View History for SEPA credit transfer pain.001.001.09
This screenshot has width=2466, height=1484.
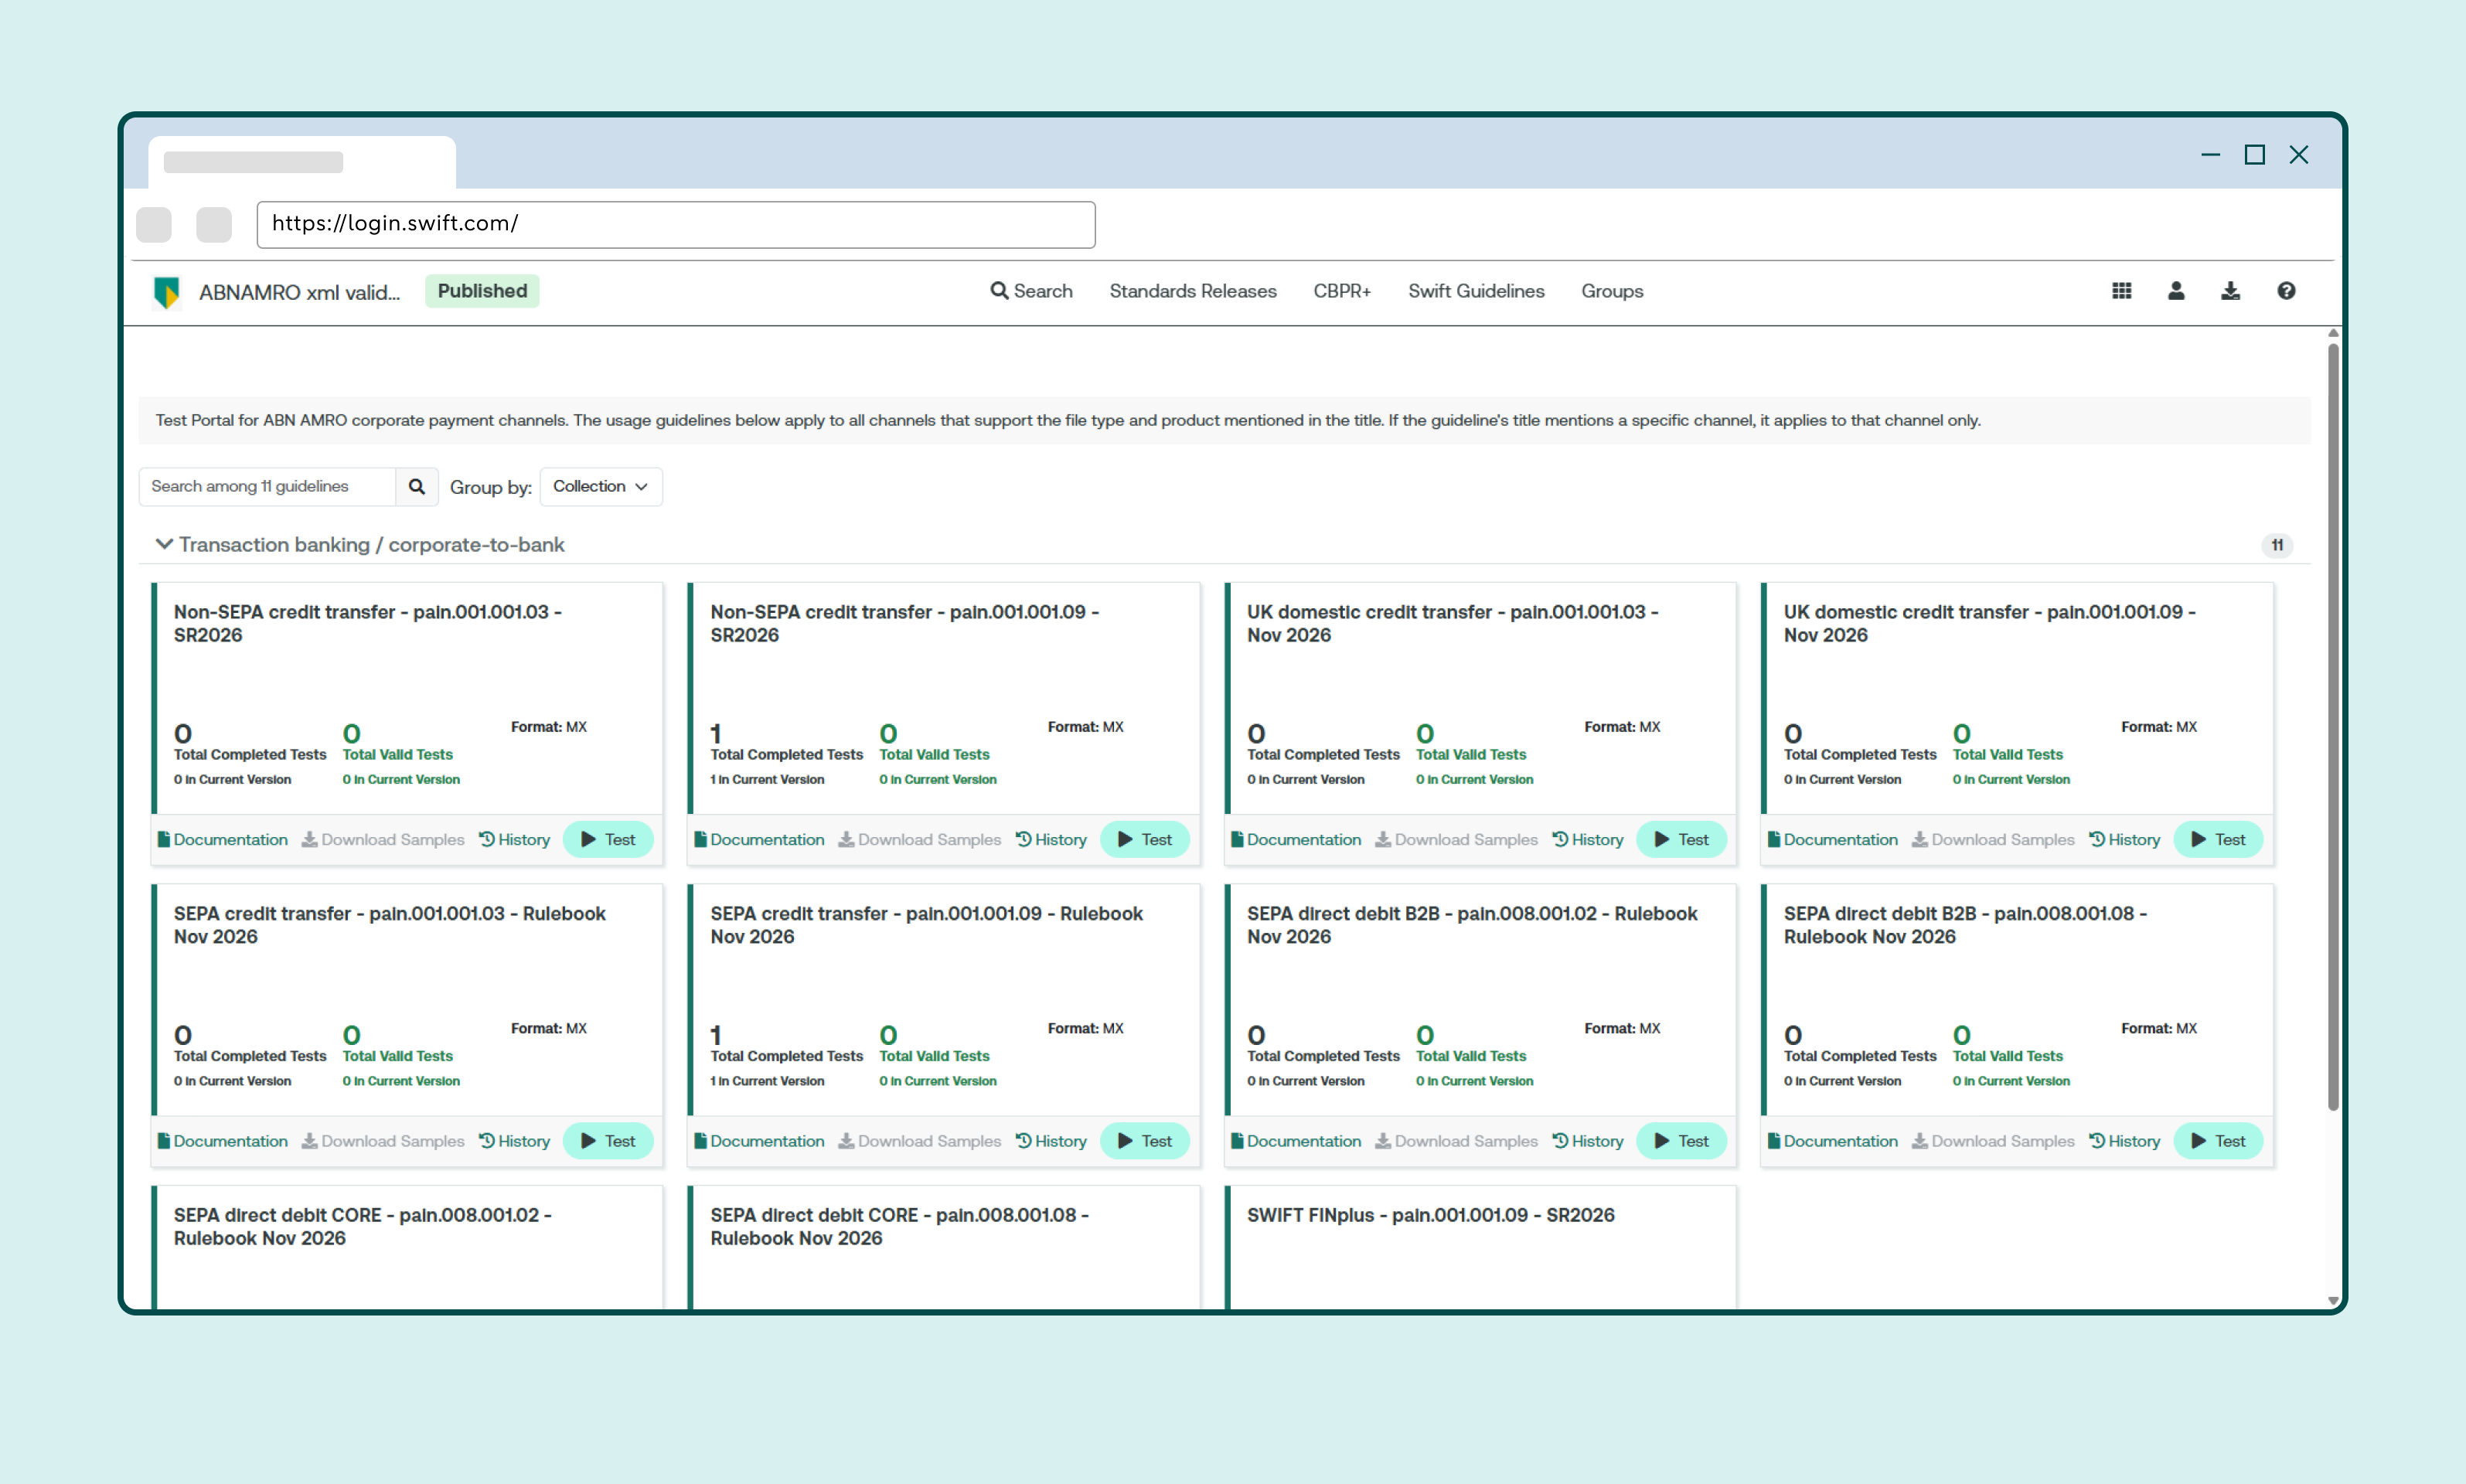[x=1052, y=1141]
